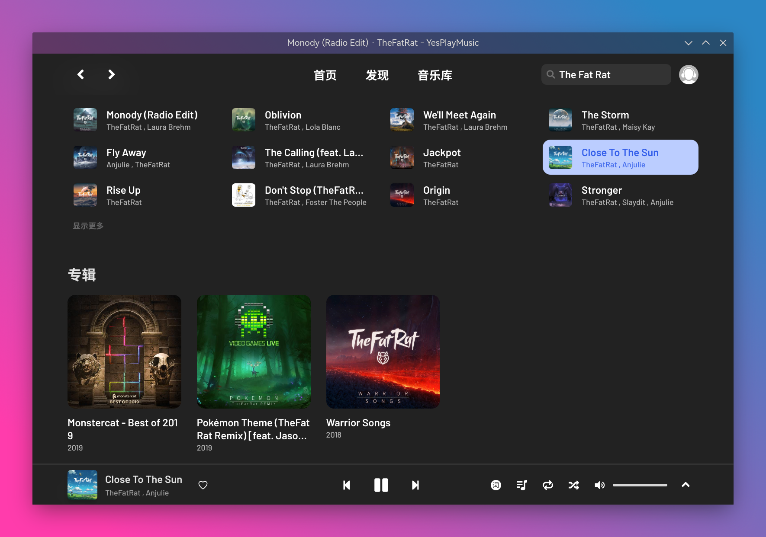Open the 音乐库 library tab
Image resolution: width=766 pixels, height=537 pixels.
tap(434, 75)
